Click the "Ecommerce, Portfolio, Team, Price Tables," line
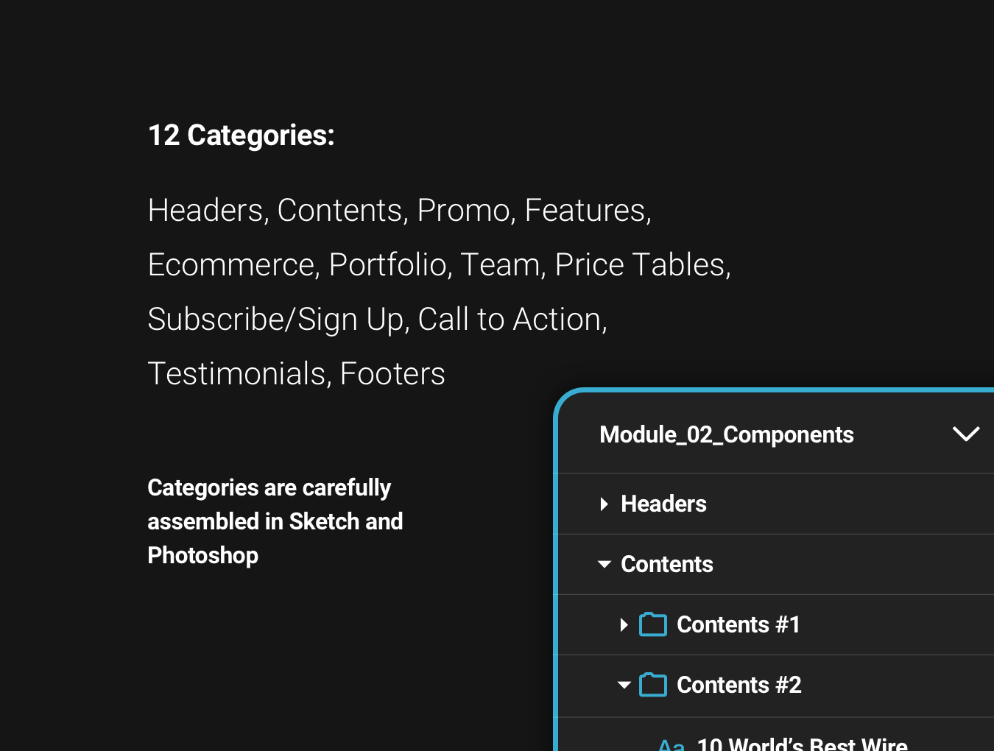994x751 pixels. [x=439, y=265]
